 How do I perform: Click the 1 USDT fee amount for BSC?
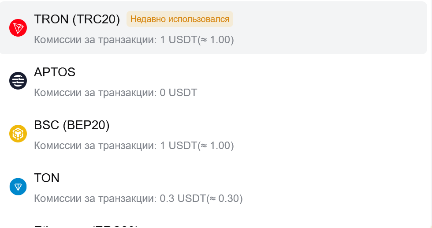pyautogui.click(x=179, y=146)
